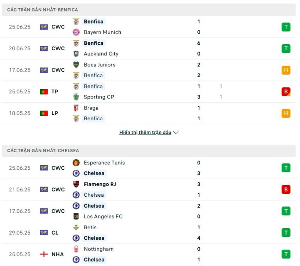The image size is (300, 266).
Task: Click the Nottingham Forest red logo
Action: (x=76, y=249)
